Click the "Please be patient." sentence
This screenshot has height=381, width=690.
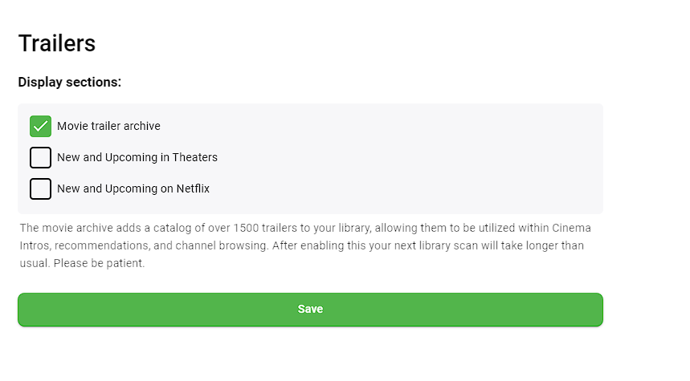pos(100,263)
